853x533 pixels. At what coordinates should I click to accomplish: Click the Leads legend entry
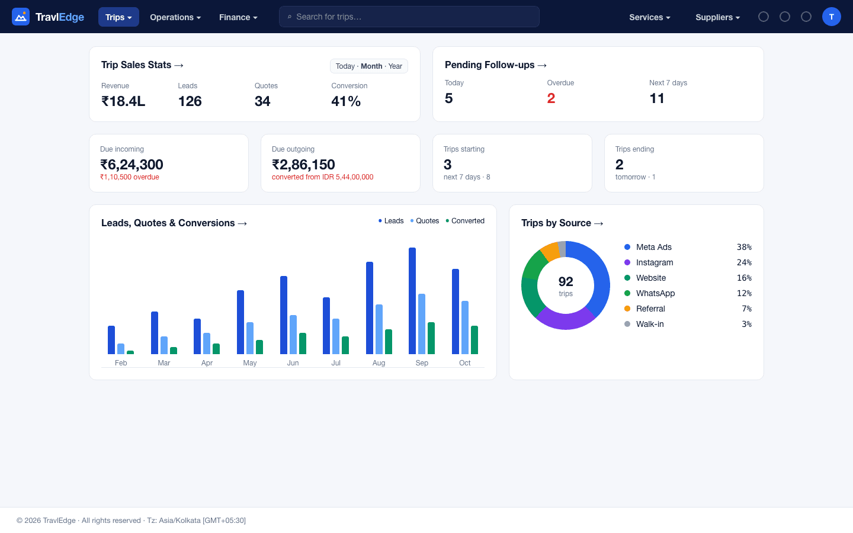391,221
